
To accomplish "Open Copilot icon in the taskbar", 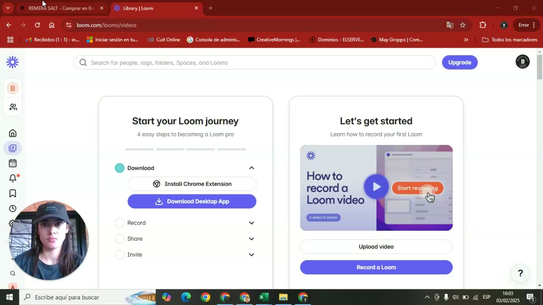I will (166, 297).
